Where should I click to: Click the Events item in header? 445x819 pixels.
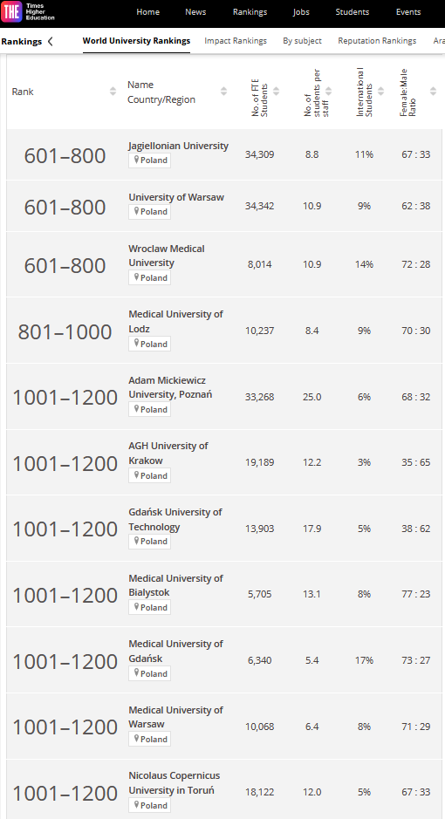pyautogui.click(x=408, y=12)
